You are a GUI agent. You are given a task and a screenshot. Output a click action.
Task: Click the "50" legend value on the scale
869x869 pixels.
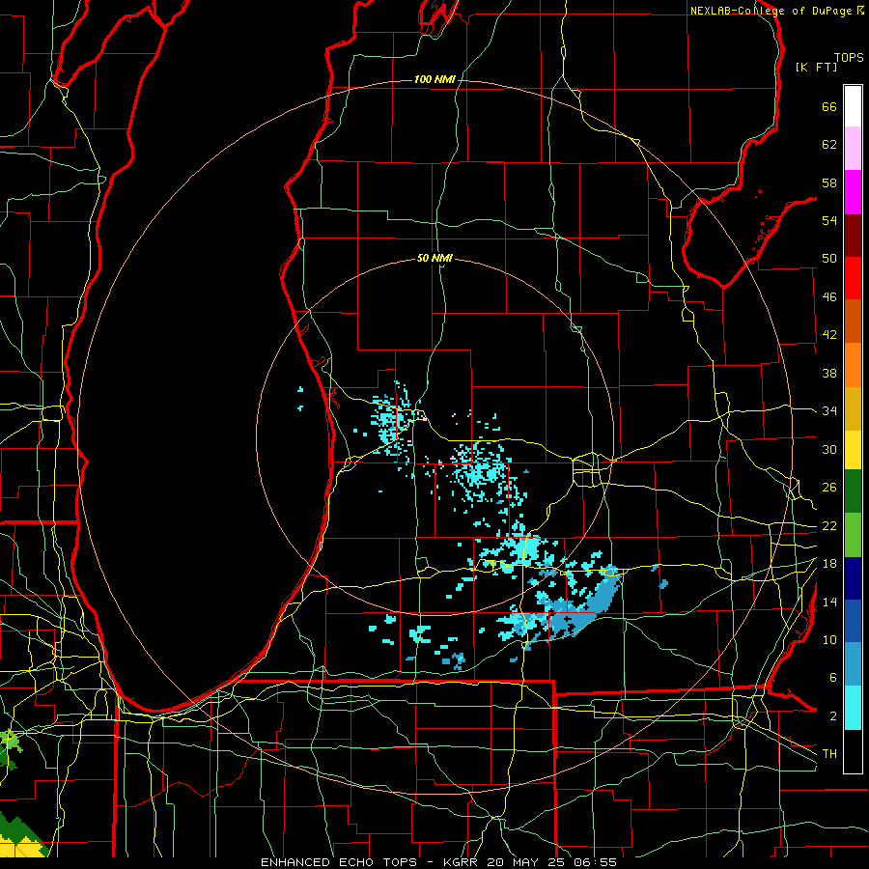[829, 259]
